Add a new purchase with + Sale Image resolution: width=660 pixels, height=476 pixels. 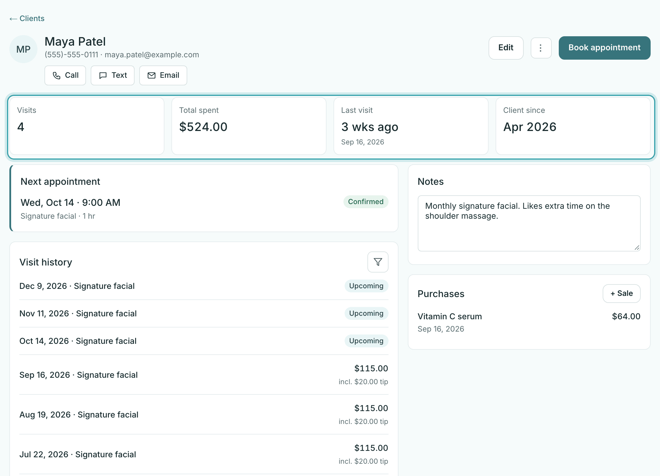click(621, 294)
